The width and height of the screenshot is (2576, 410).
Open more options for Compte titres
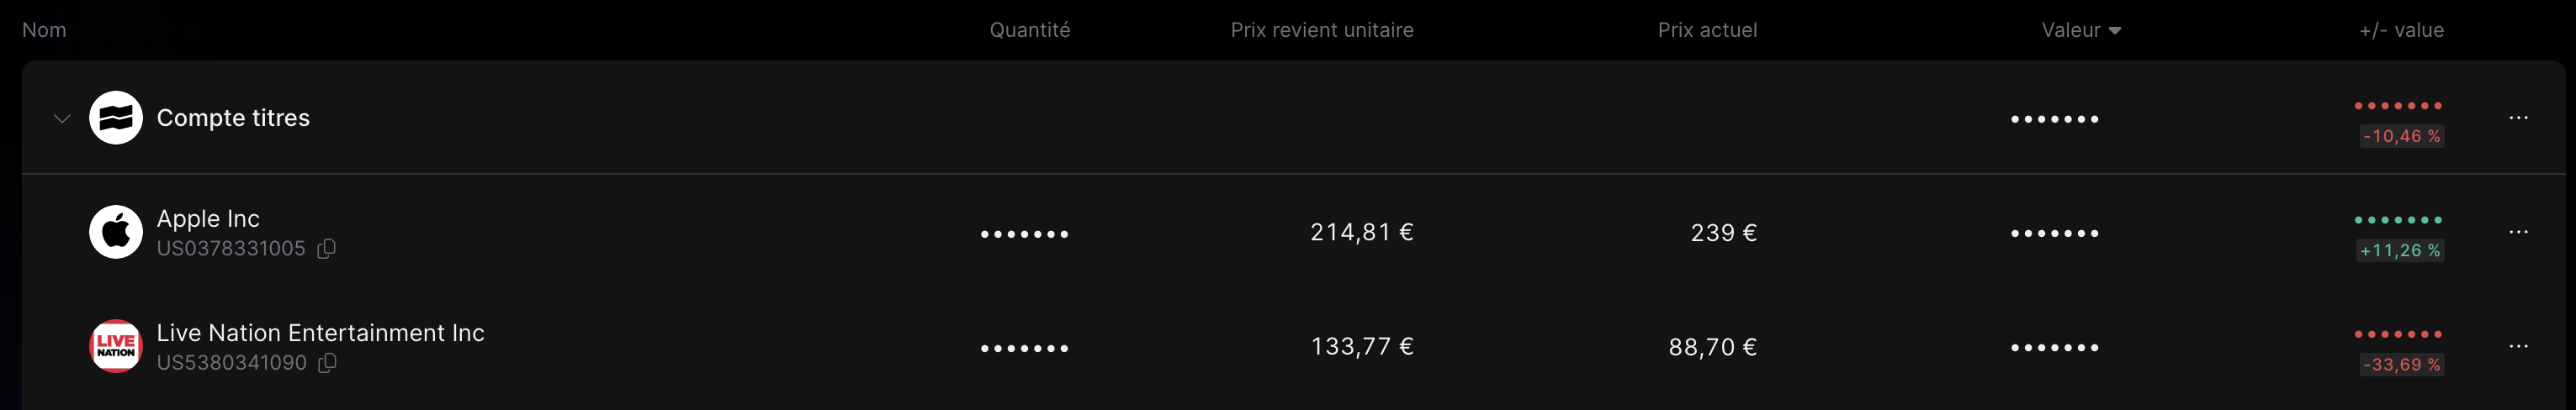[2518, 118]
